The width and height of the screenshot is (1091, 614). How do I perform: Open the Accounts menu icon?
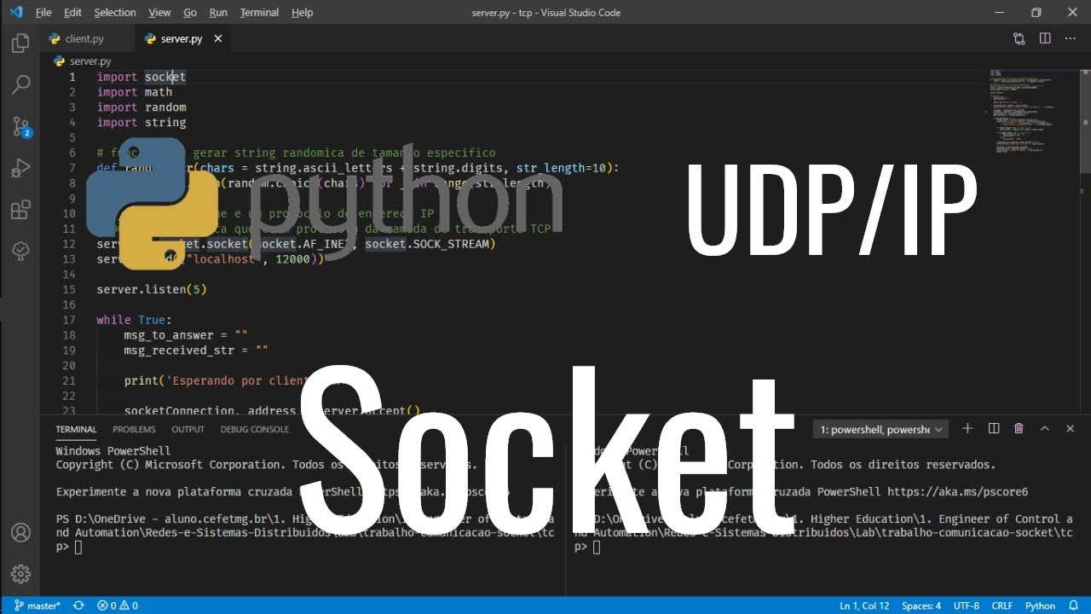pos(20,533)
